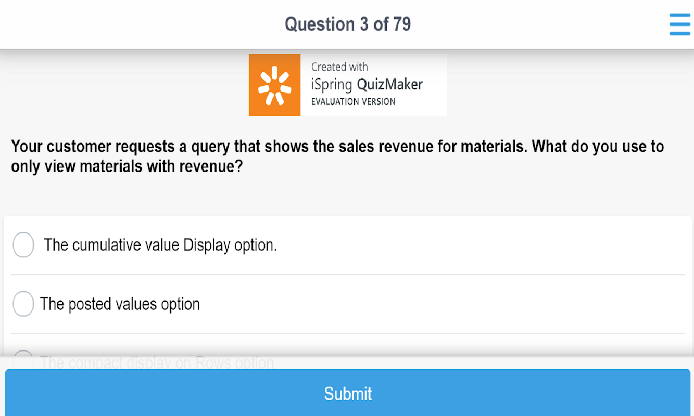Click "The posted values option" answer text
Viewport: 694px width, 416px height.
pyautogui.click(x=120, y=304)
